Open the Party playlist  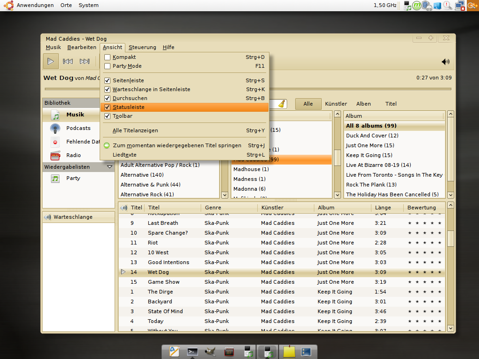pos(73,178)
